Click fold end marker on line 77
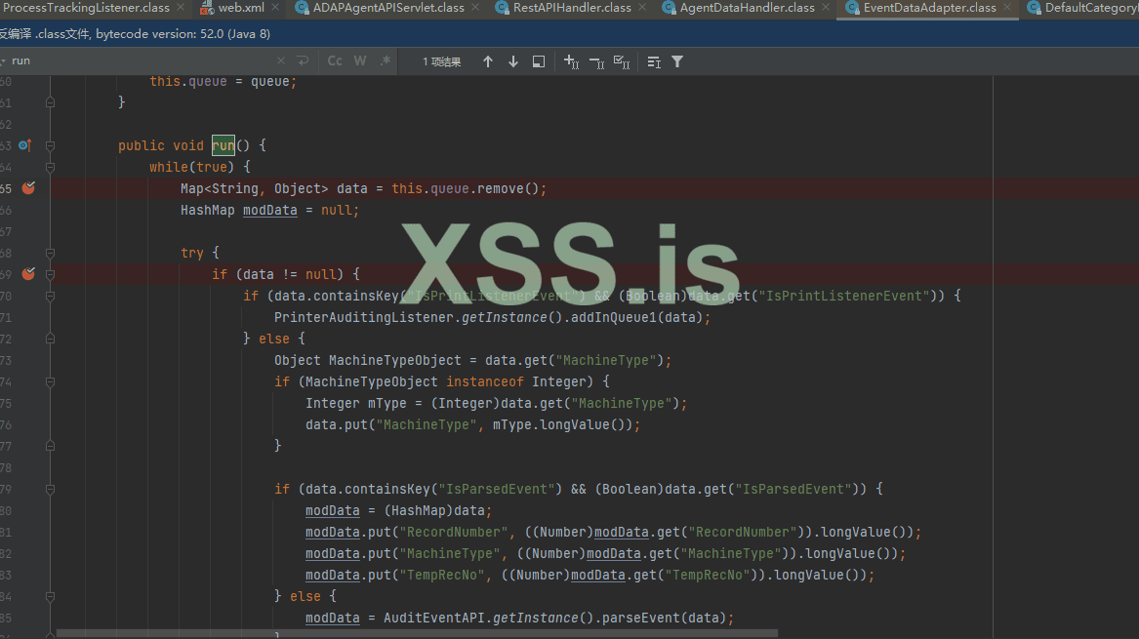 [50, 446]
